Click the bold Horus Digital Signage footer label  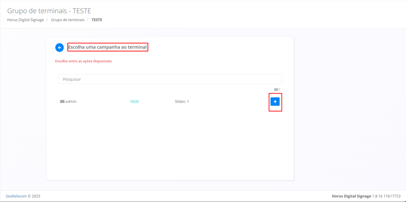(351, 196)
